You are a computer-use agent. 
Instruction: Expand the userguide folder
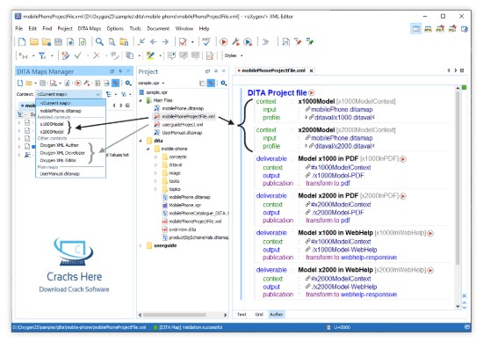click(x=141, y=246)
